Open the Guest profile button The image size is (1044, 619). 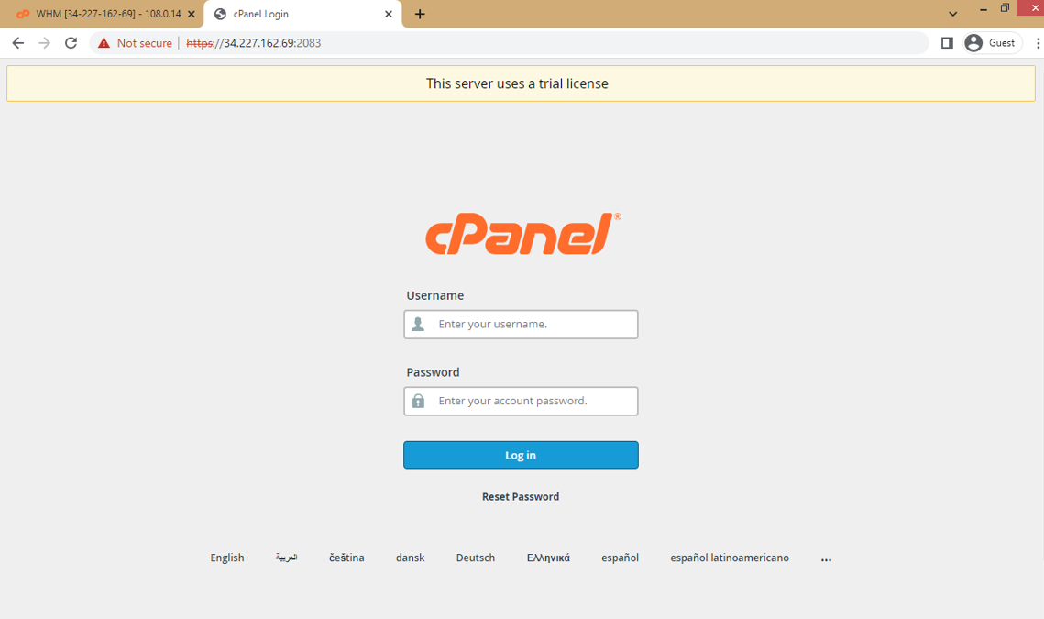[x=993, y=43]
